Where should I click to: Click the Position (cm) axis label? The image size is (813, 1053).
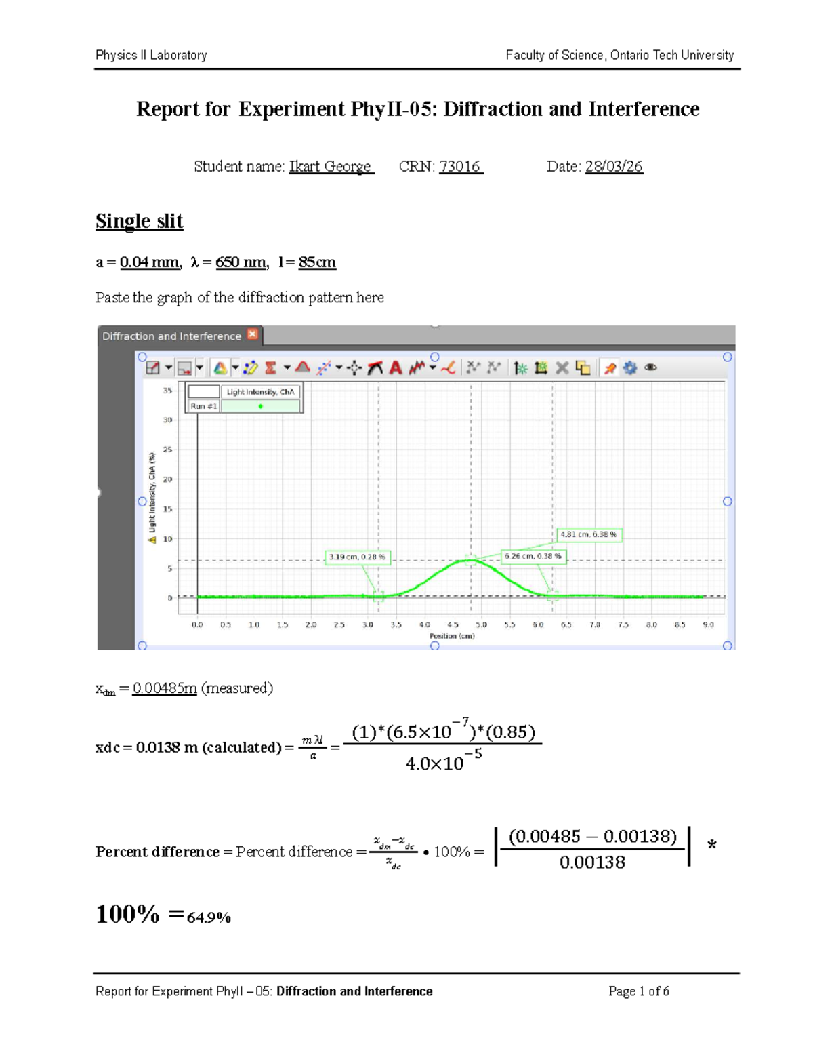tap(452, 636)
